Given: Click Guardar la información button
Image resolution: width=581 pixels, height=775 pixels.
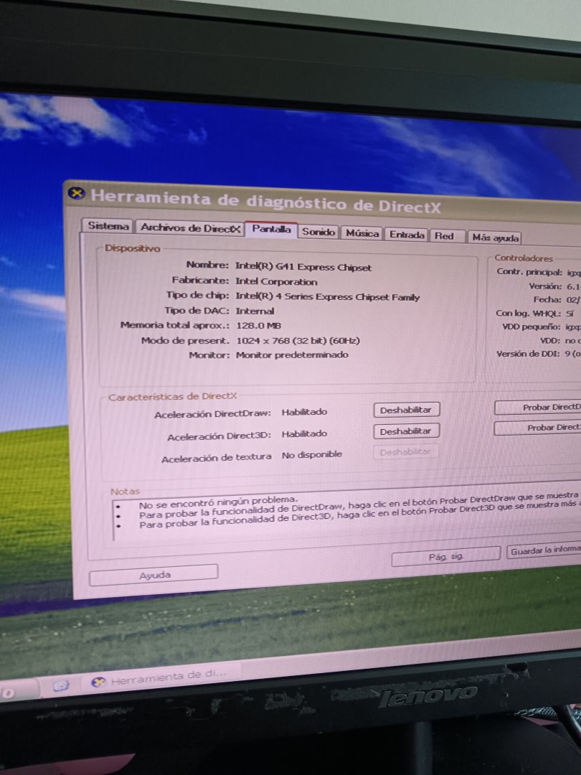Looking at the screenshot, I should coord(544,551).
